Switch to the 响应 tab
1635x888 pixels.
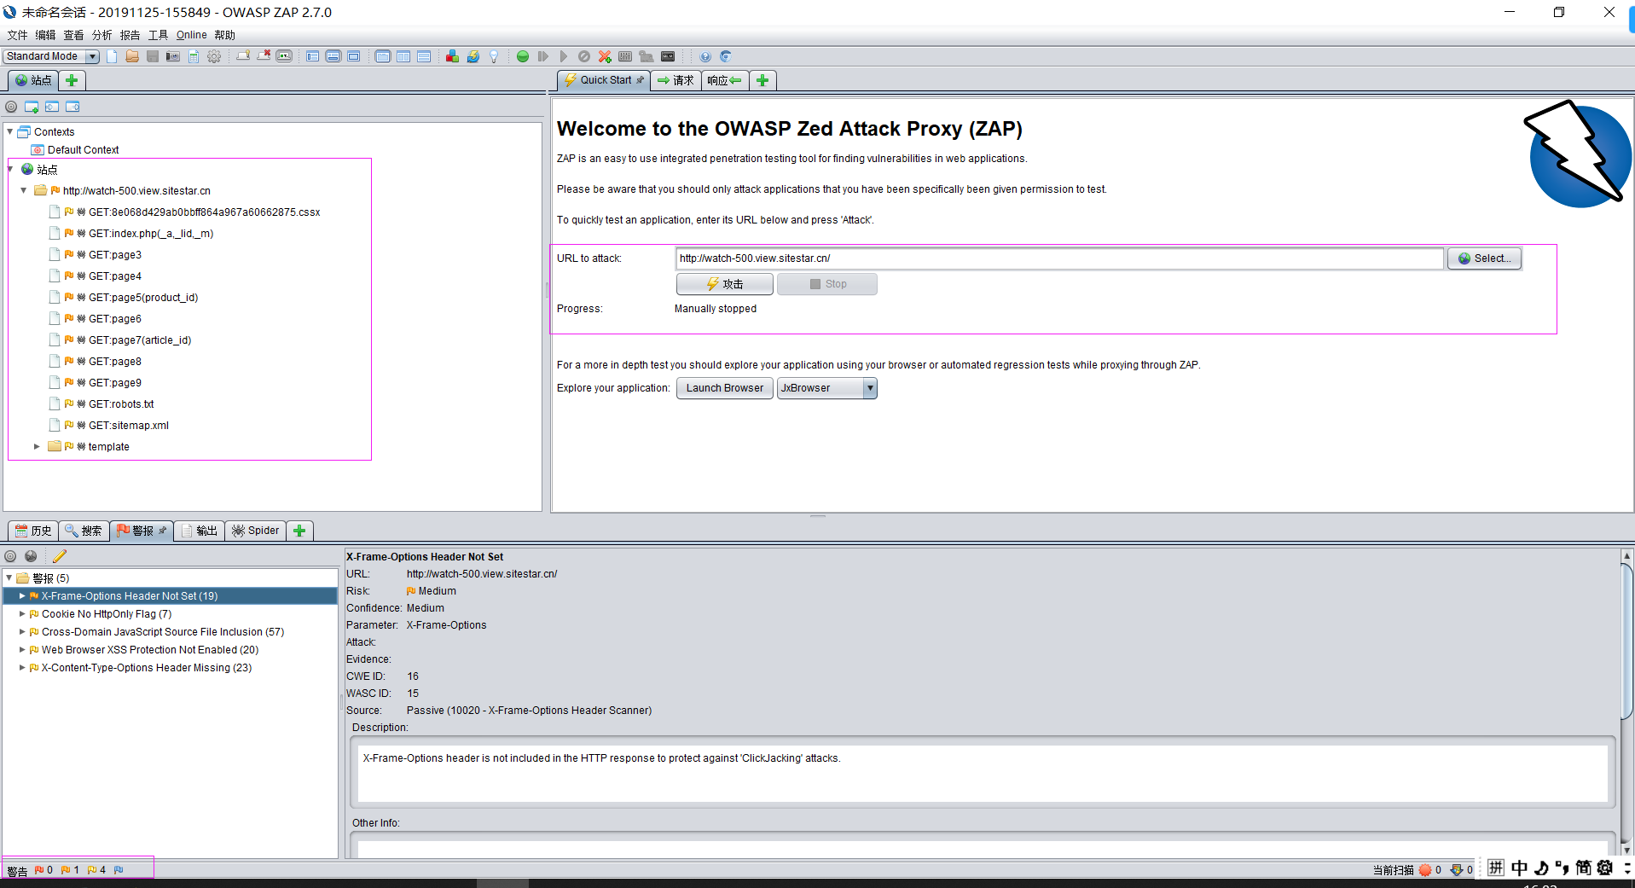click(724, 80)
